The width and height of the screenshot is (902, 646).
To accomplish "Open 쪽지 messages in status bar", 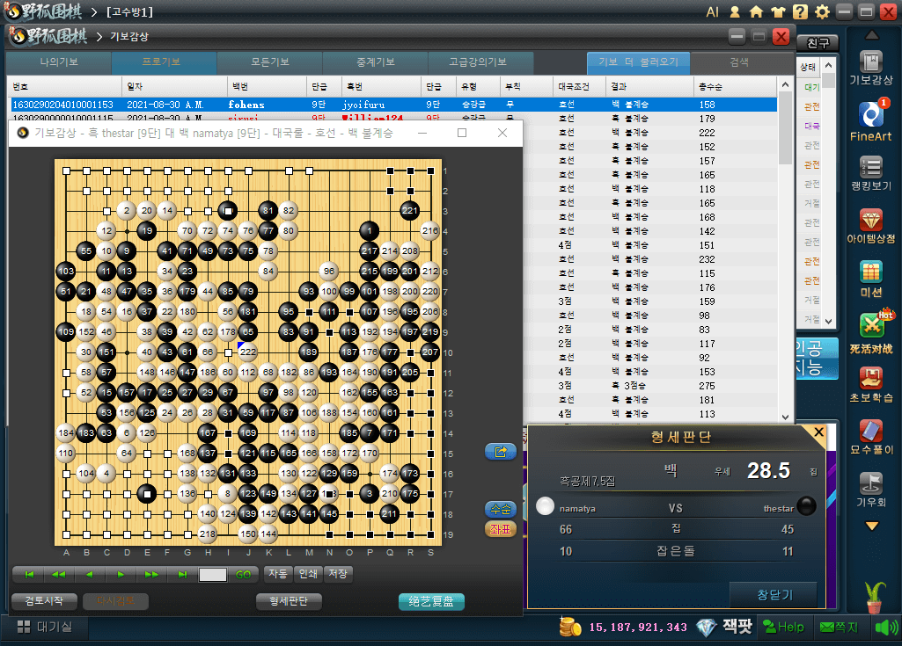I will point(840,627).
